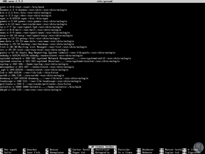The height and width of the screenshot is (154, 205).
Task: Click the irc:x:39:39 line
Action: pyautogui.click(x=34, y=50)
